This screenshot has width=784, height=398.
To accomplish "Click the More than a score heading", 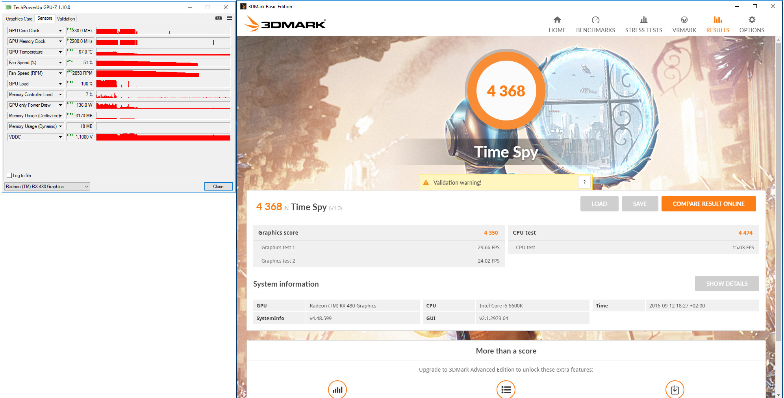I will click(x=506, y=351).
